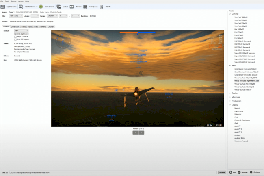Expand the Devices presets group
Screen dimensions: 264x176
point(230,93)
